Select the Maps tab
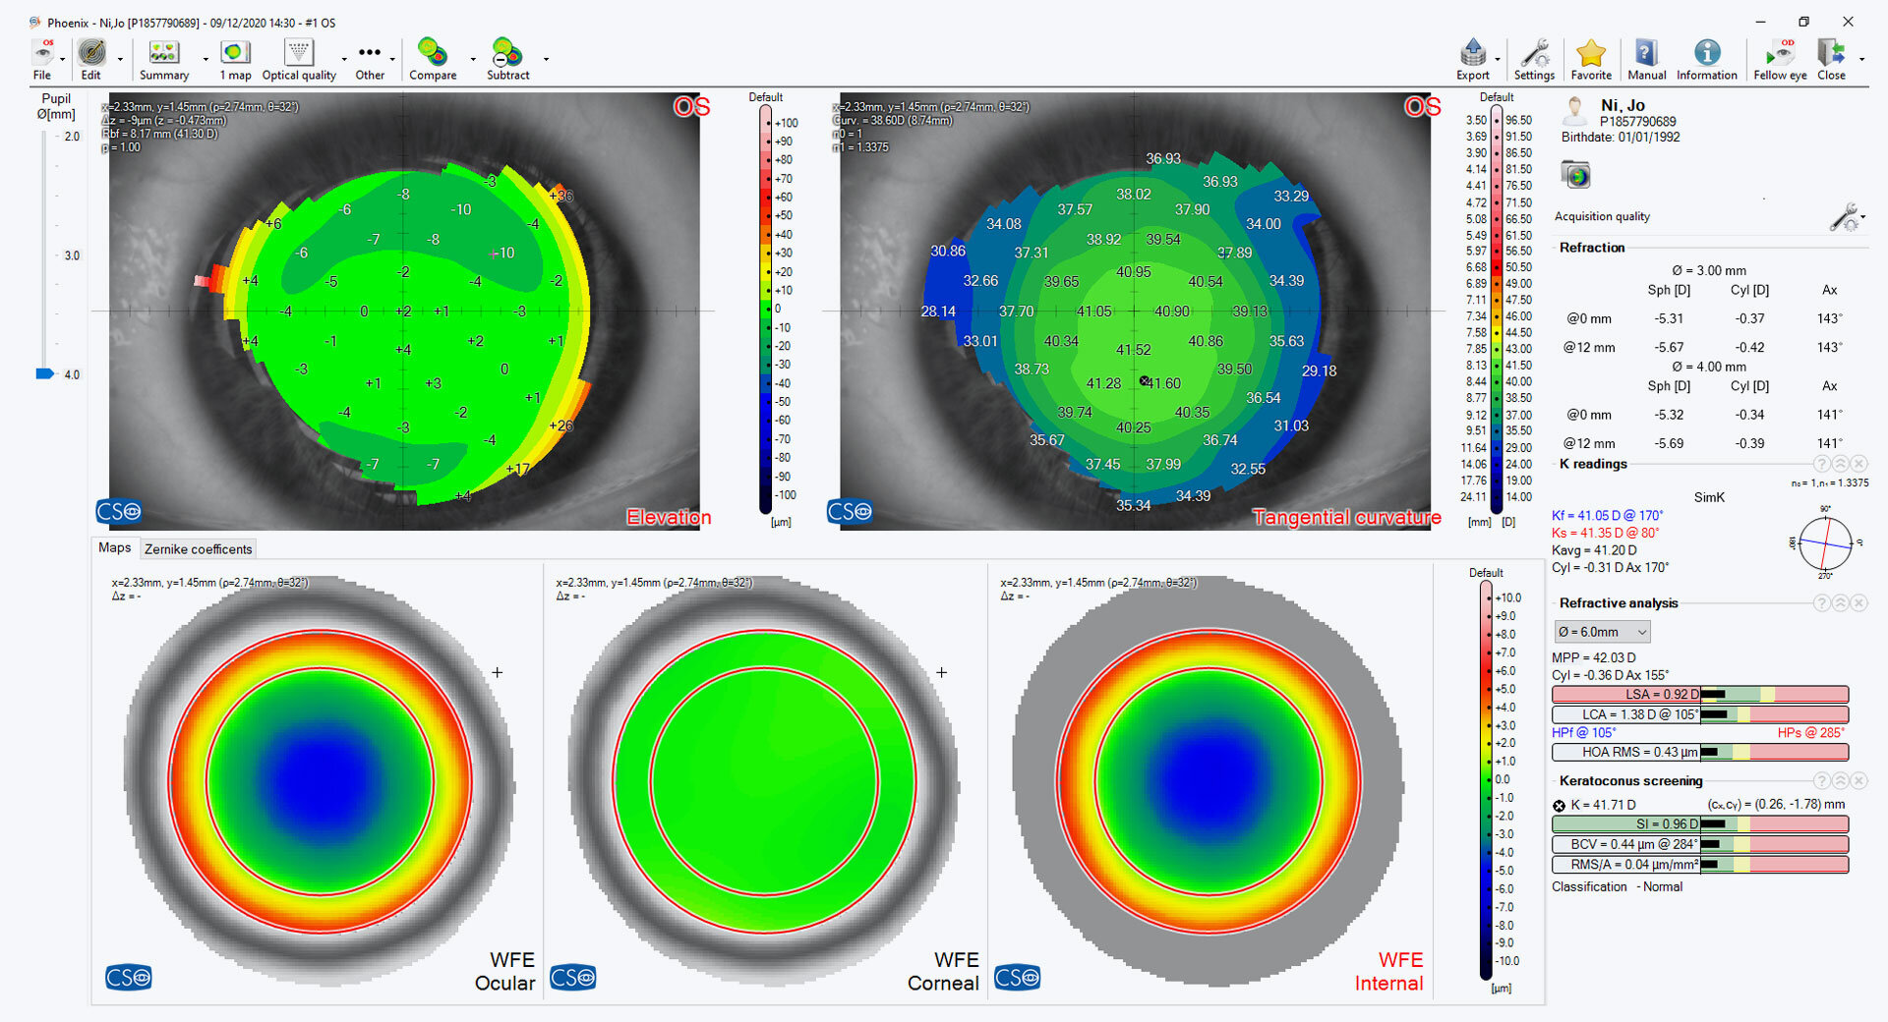Viewport: 1888px width, 1022px height. [114, 548]
